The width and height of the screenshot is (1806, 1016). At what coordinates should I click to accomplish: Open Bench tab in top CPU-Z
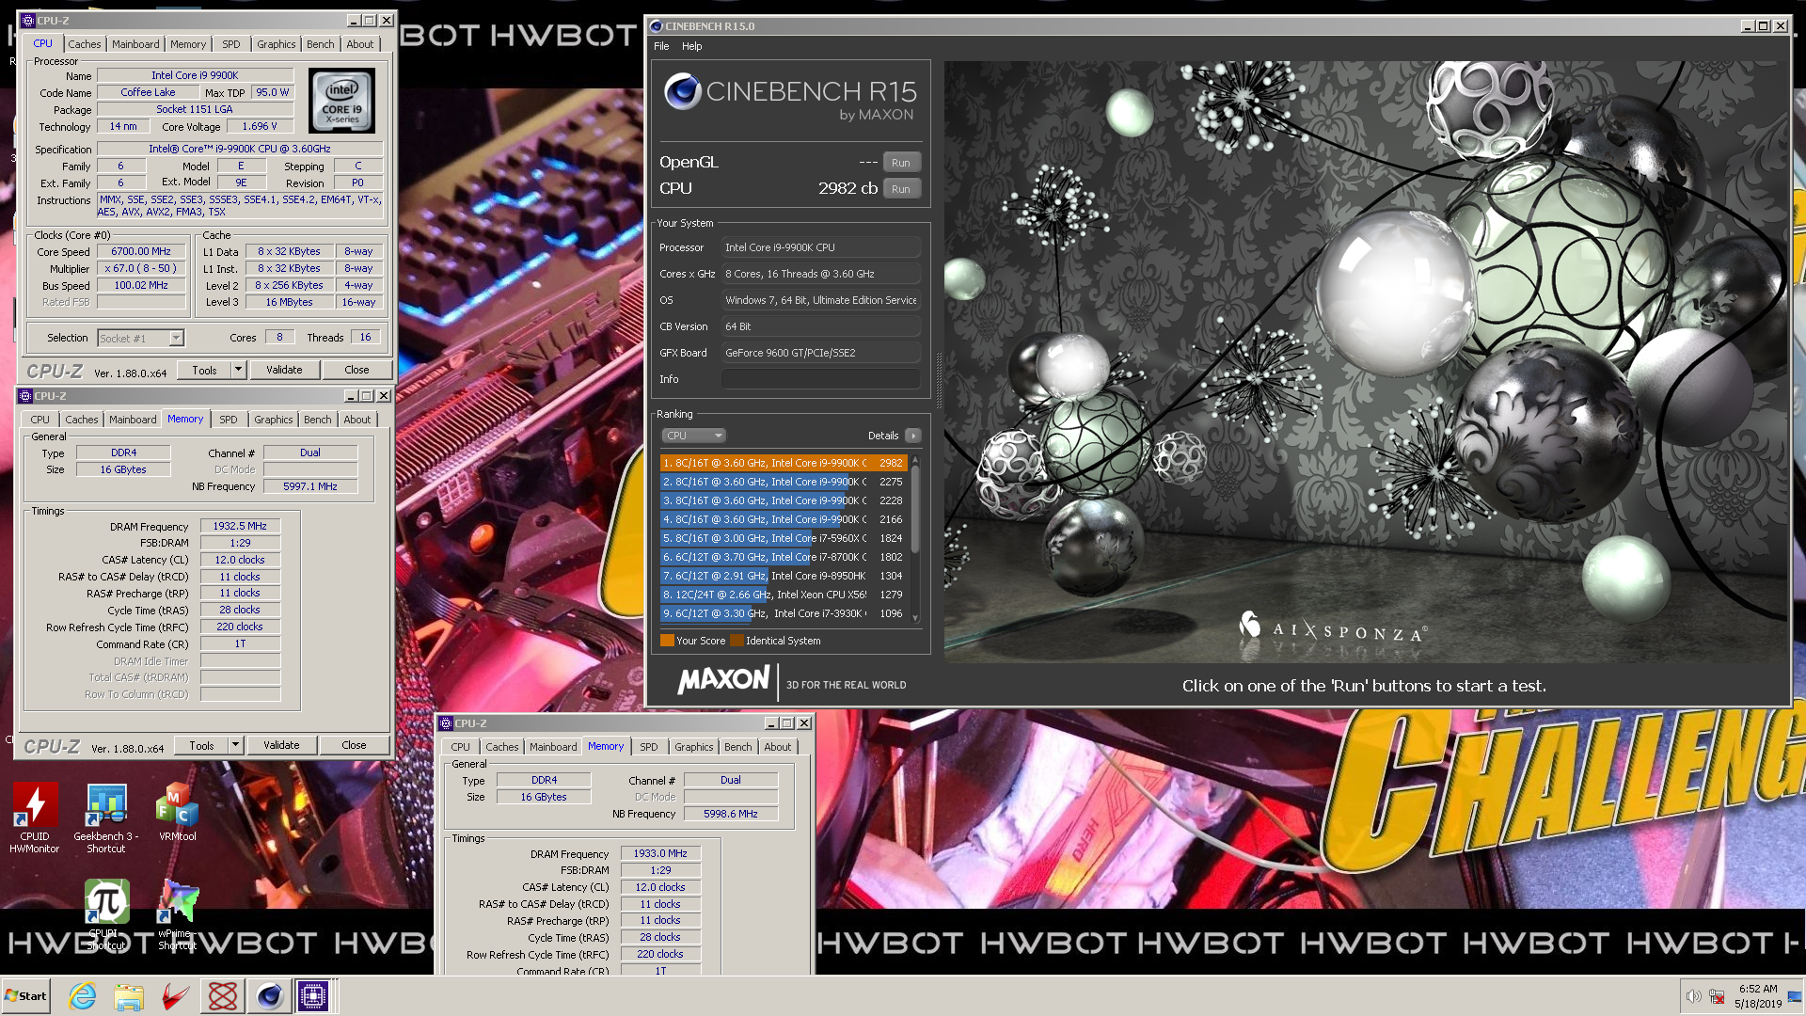pyautogui.click(x=321, y=44)
